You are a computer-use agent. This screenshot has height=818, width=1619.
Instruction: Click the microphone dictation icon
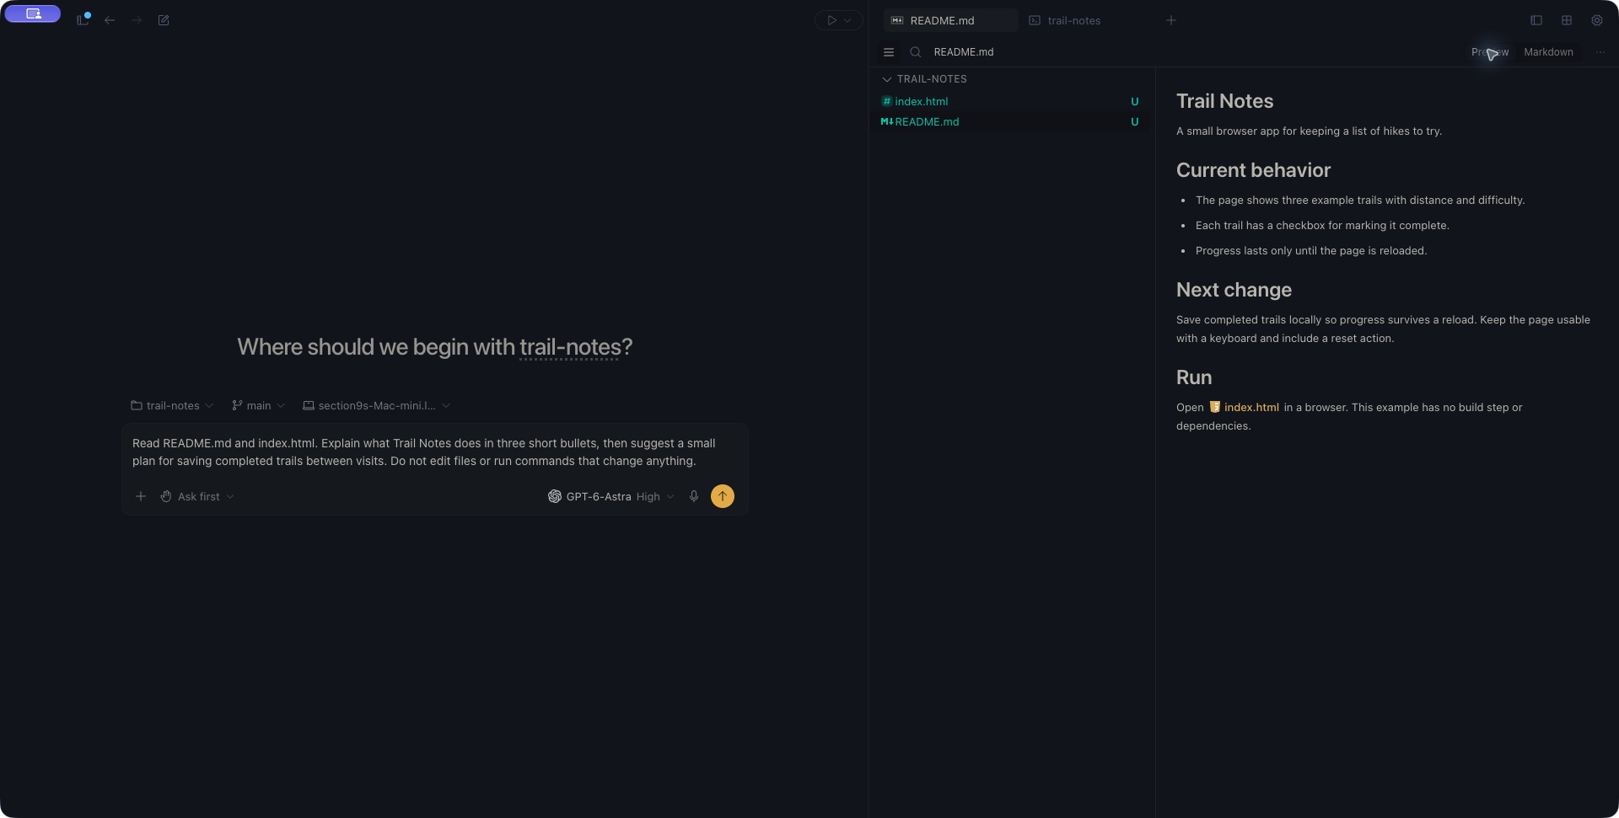[x=694, y=497]
